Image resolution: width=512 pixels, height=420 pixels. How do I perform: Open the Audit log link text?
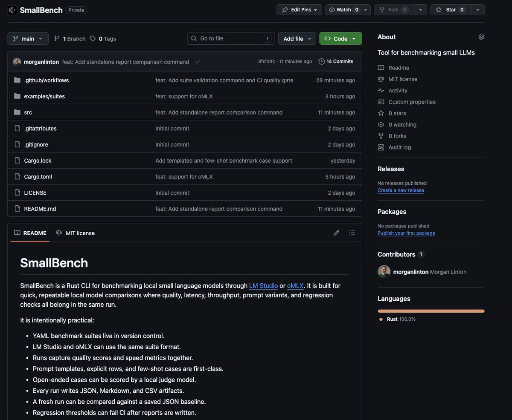tap(400, 147)
